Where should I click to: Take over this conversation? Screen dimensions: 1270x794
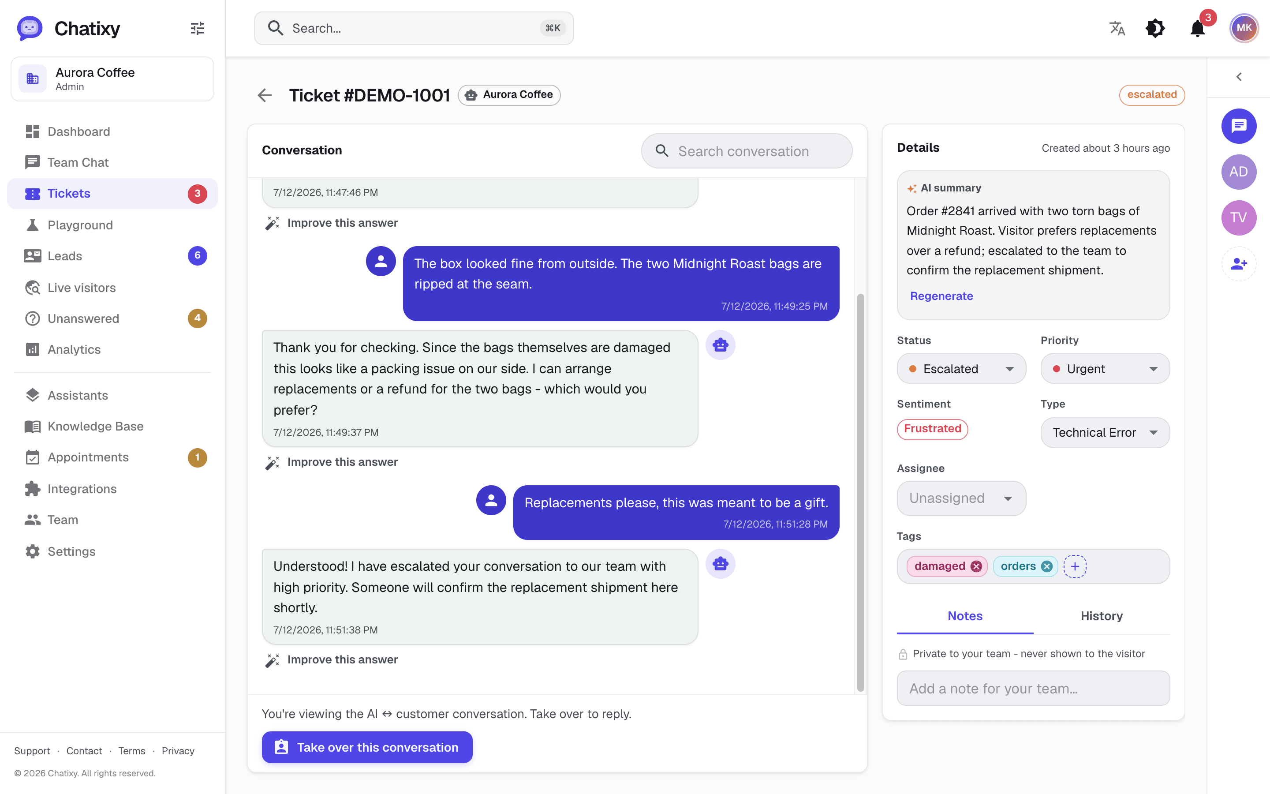[367, 747]
